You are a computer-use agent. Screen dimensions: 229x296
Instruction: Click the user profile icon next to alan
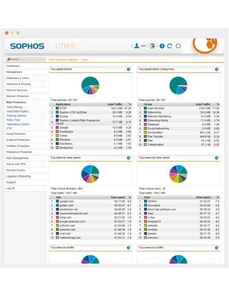(x=137, y=46)
